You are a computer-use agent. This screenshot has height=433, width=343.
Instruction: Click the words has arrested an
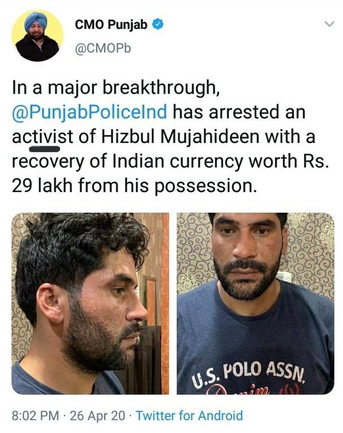pyautogui.click(x=239, y=112)
